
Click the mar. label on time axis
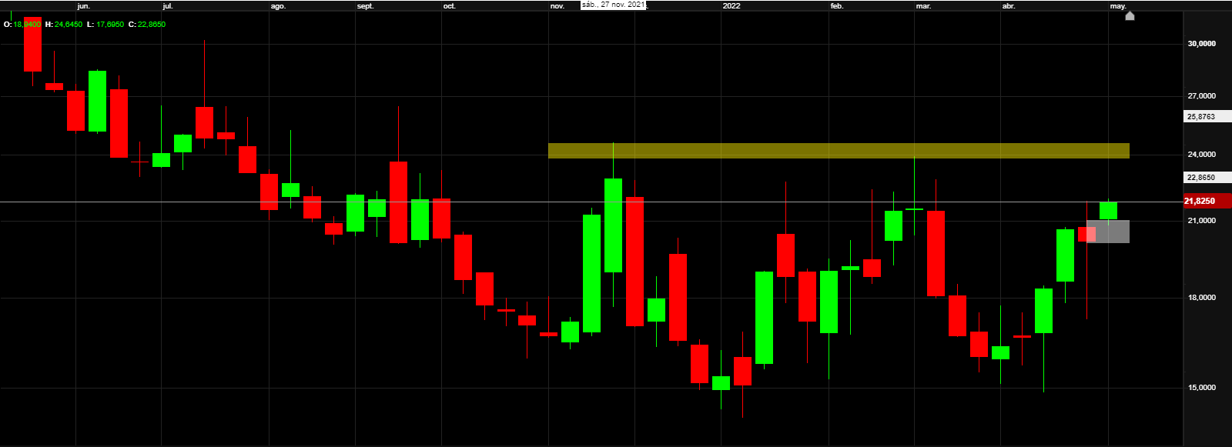923,6
